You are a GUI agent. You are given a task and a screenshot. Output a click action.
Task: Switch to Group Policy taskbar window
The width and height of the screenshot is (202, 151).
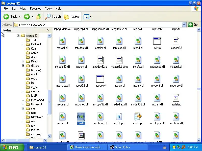click(127, 147)
